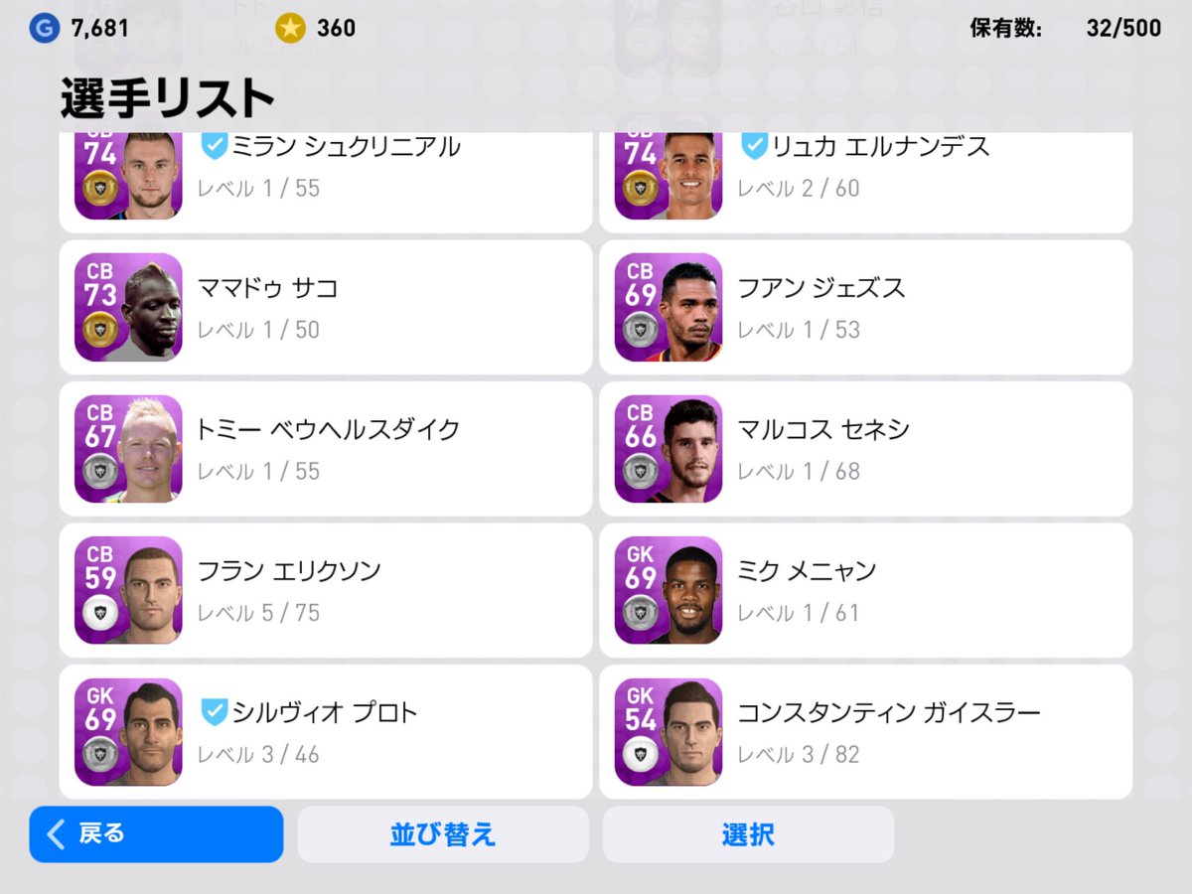1192x894 pixels.
Task: Select the フラン エリクソン player row
Action: tap(326, 590)
